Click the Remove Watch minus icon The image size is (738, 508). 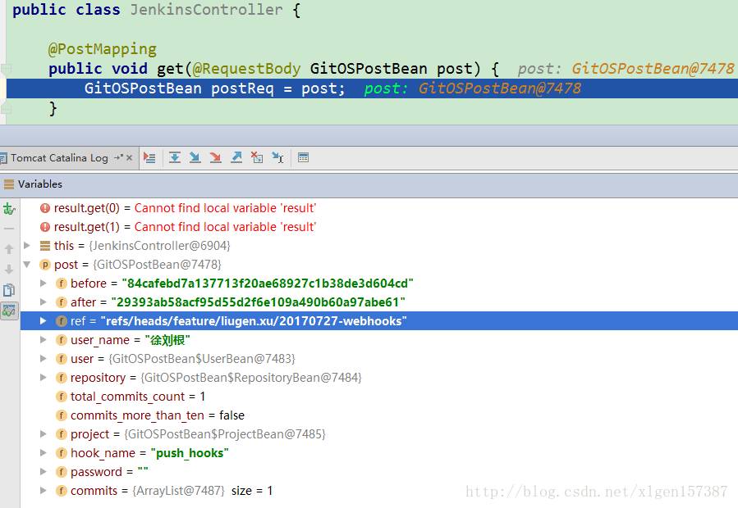pyautogui.click(x=9, y=229)
